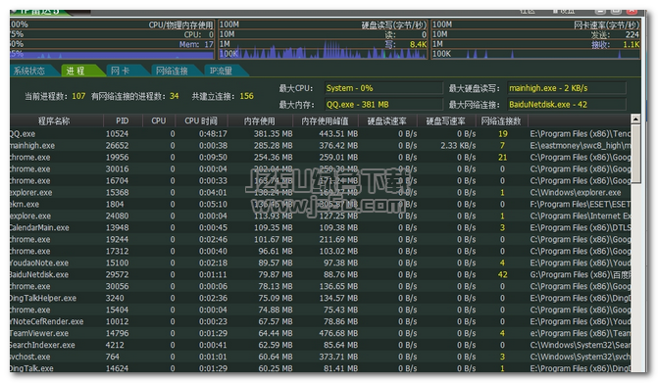Select the CalendarMain.exe process row
This screenshot has width=658, height=383.
321,227
